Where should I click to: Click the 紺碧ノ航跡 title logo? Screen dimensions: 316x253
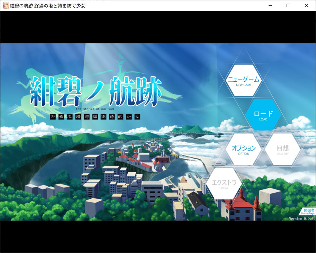pos(95,92)
